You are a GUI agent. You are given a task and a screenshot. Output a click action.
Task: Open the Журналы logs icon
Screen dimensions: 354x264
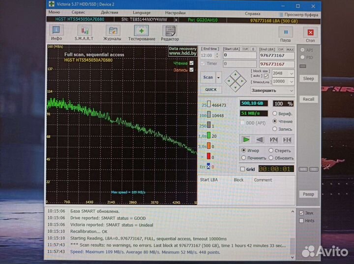click(x=113, y=32)
